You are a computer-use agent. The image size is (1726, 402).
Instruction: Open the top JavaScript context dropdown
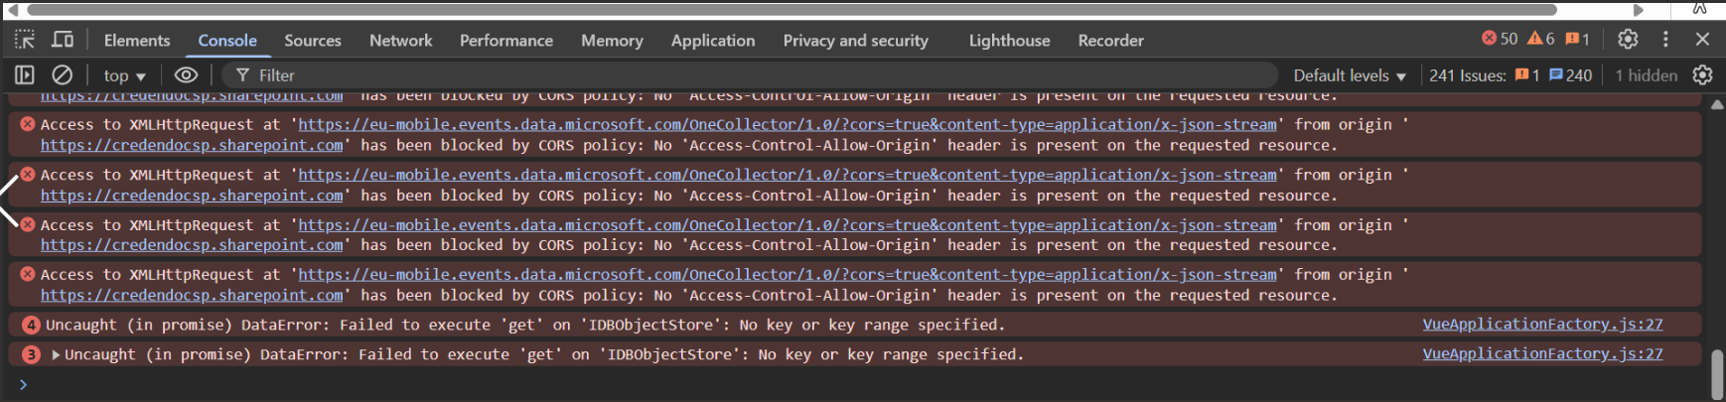point(124,75)
